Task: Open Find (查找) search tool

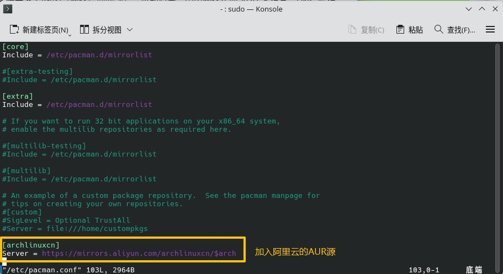Action: pyautogui.click(x=454, y=30)
